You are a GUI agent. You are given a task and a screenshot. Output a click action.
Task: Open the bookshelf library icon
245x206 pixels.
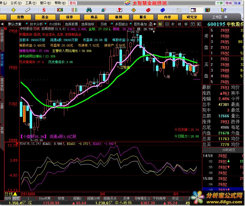[207, 10]
